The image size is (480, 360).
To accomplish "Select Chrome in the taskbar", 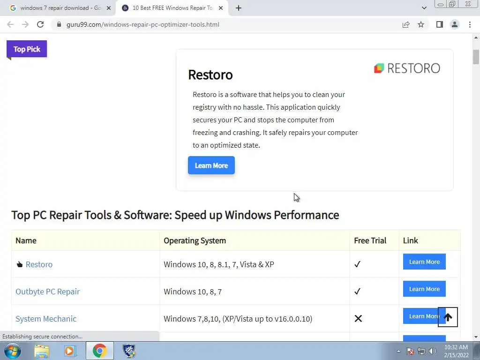I will [x=99, y=351].
